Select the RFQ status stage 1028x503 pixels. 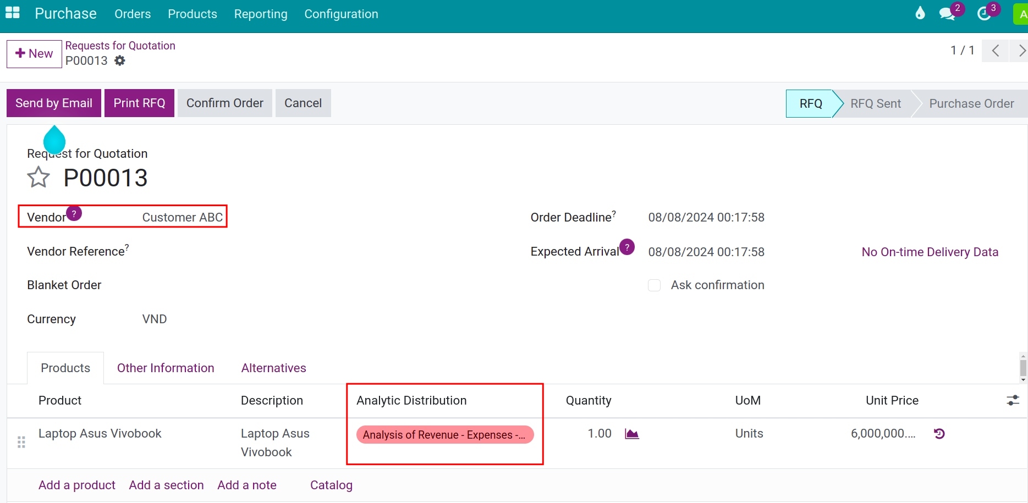tap(811, 103)
